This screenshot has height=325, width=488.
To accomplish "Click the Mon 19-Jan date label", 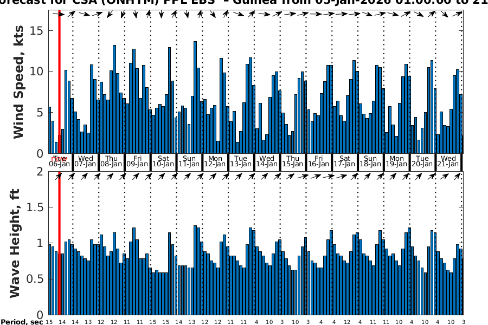I will (396, 161).
